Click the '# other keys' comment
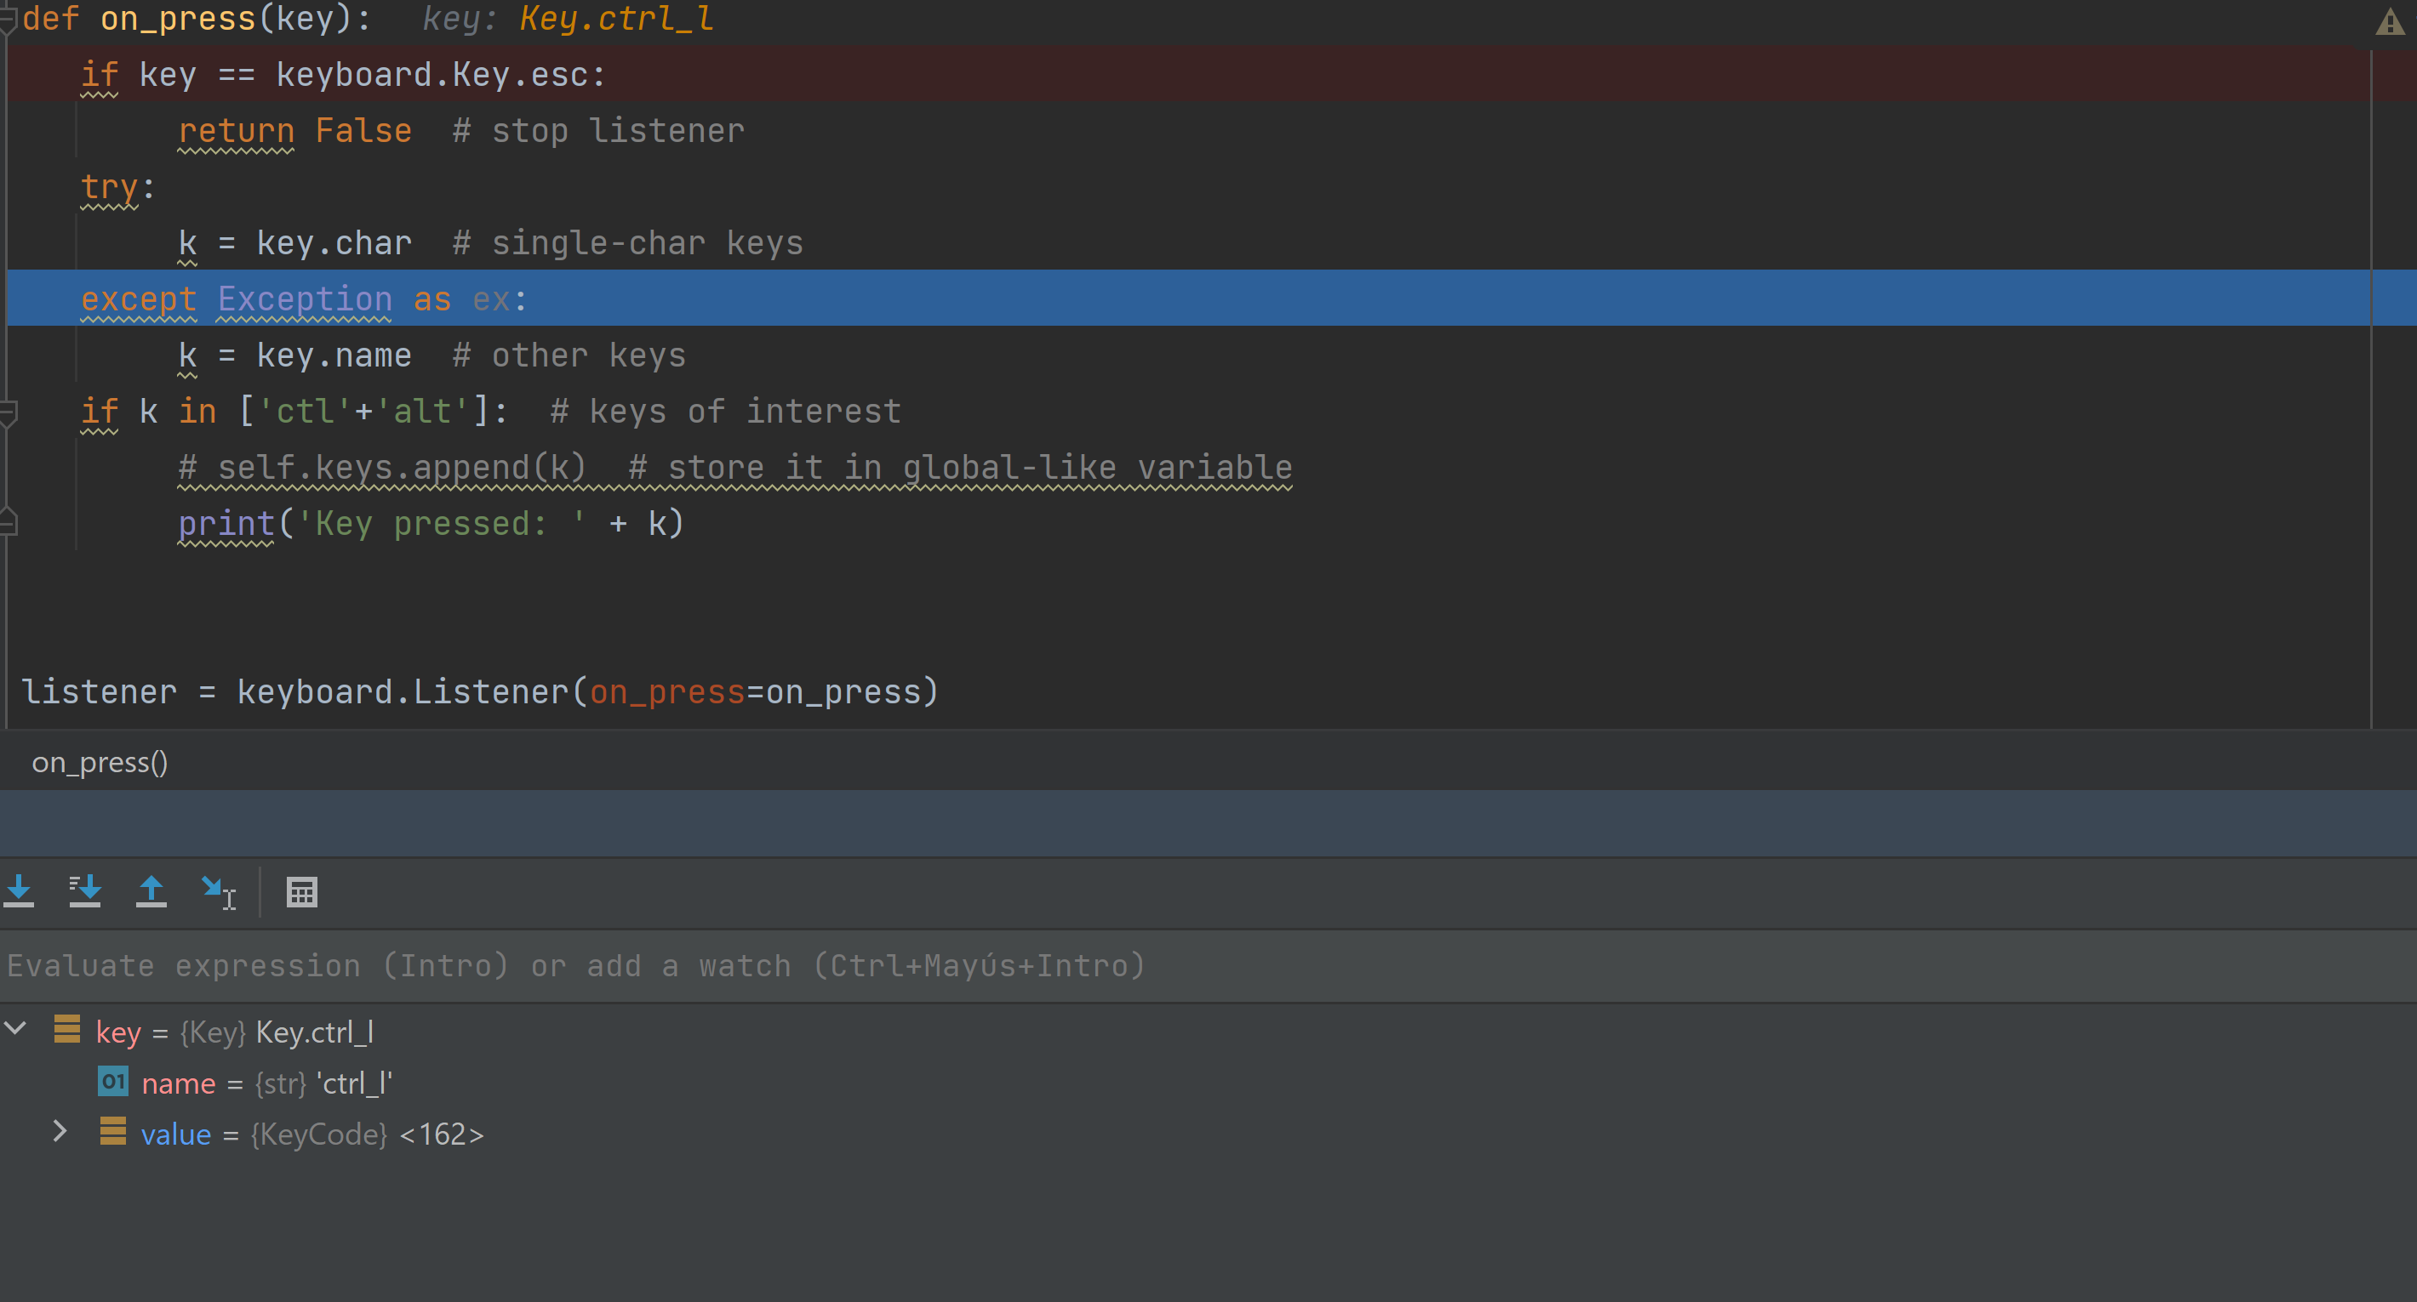 (x=569, y=355)
